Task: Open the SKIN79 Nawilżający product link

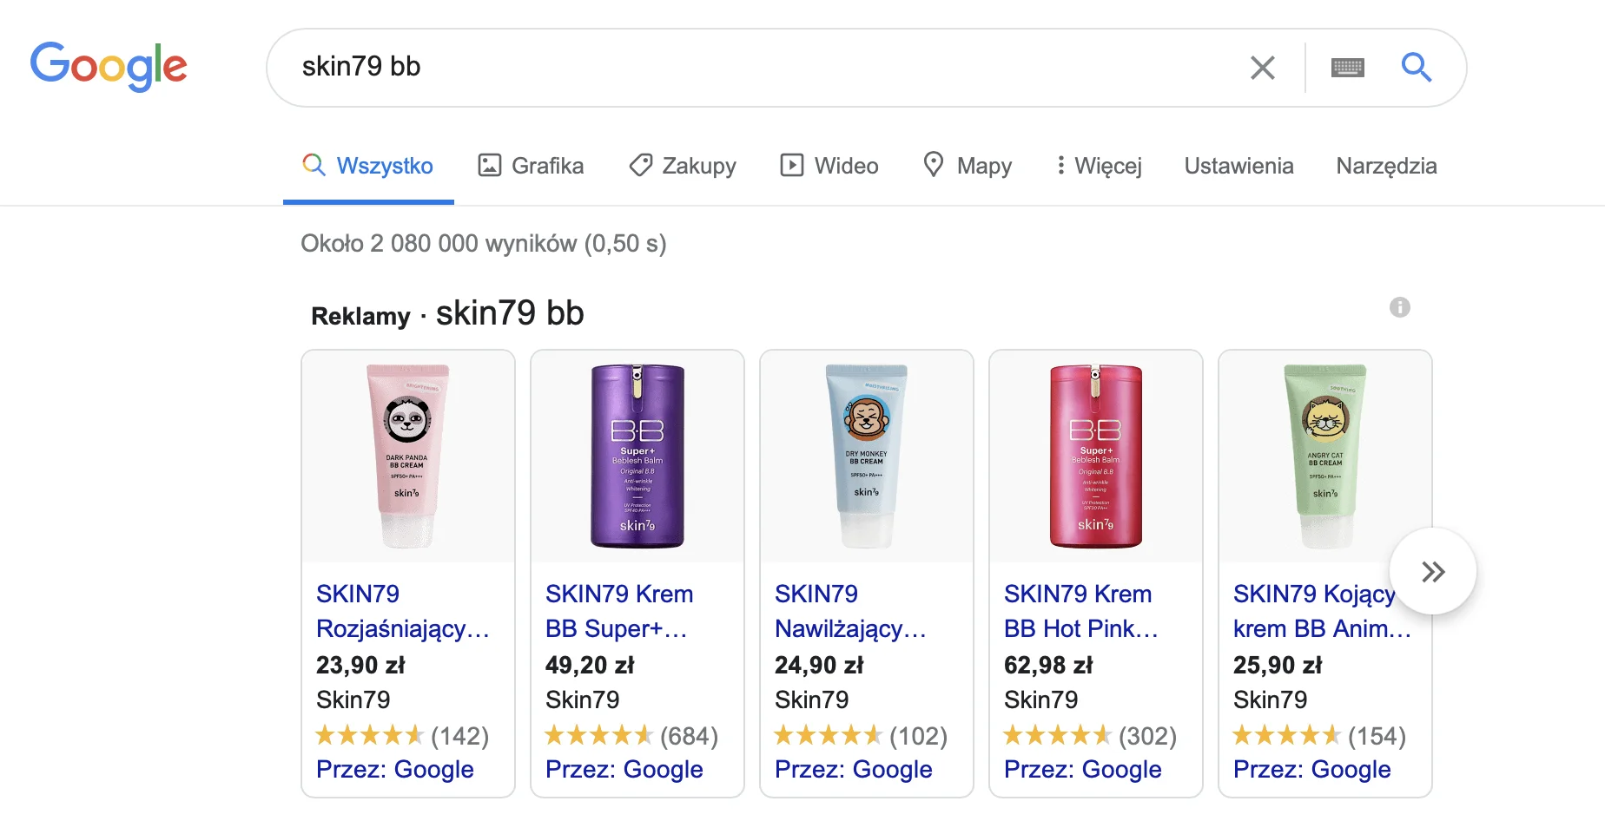Action: (849, 611)
